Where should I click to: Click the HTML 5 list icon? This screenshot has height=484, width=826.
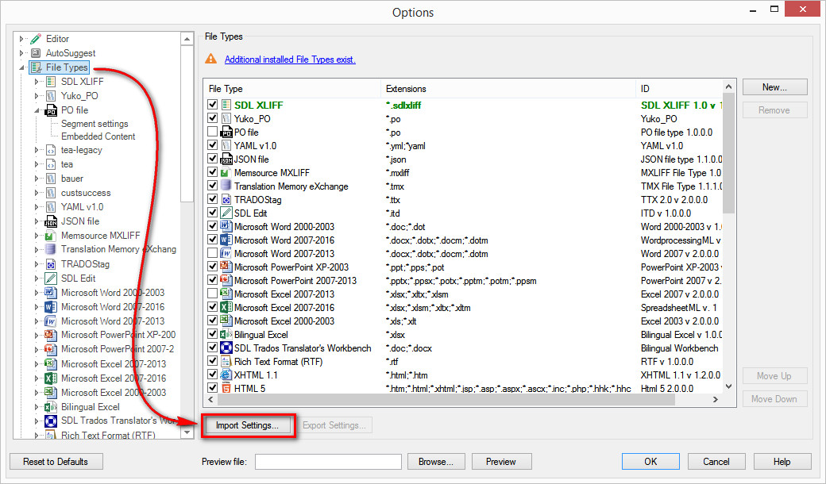(226, 388)
